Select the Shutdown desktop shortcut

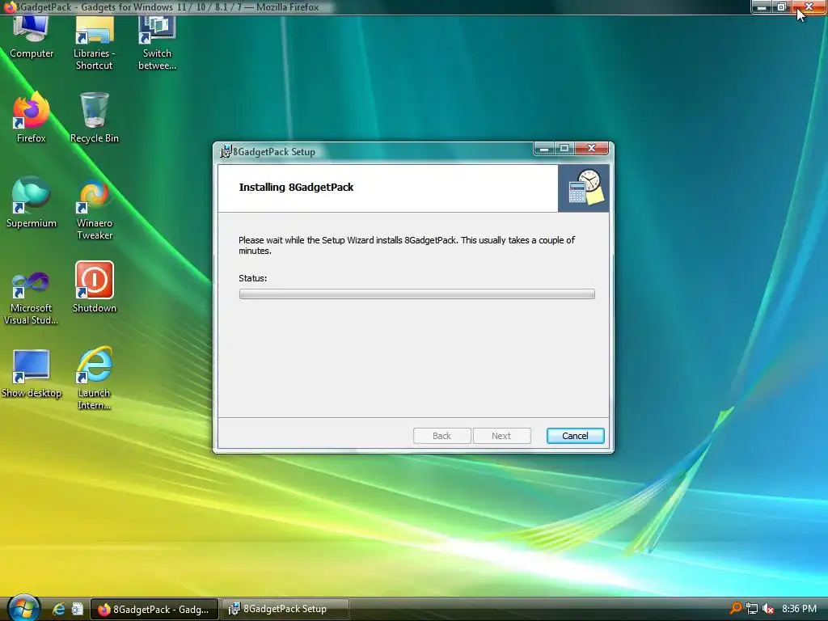point(95,287)
